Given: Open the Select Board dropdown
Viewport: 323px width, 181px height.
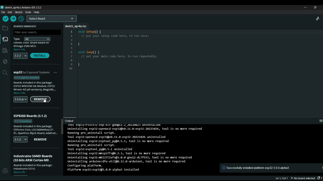Looking at the screenshot, I should click(x=51, y=19).
